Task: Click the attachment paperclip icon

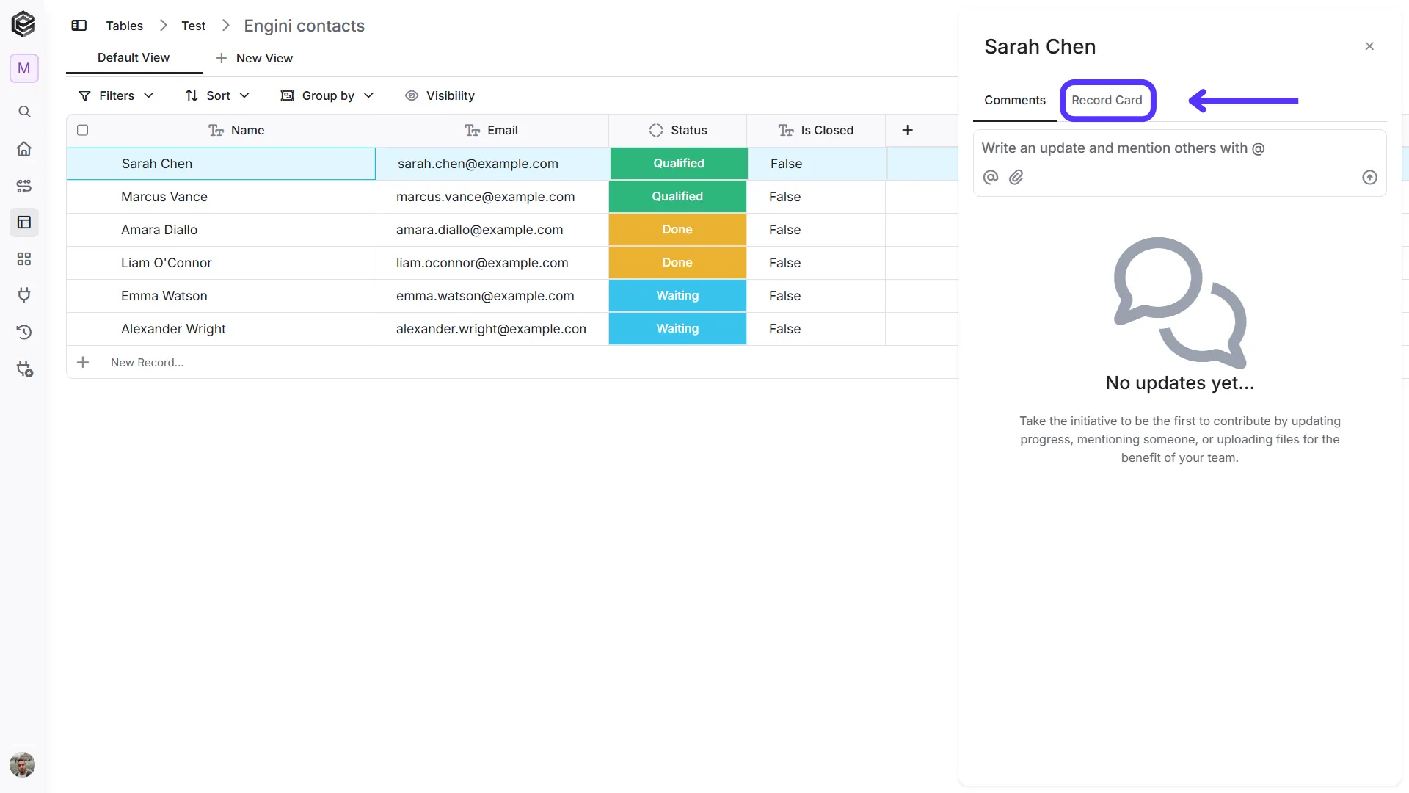Action: pos(1016,177)
